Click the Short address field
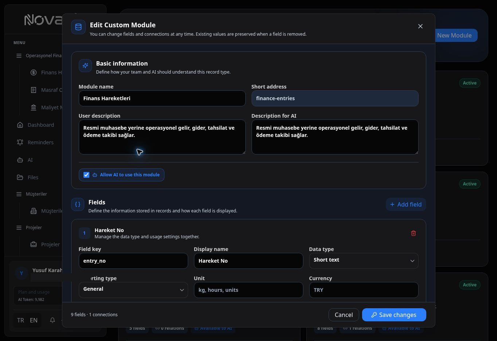 coord(335,98)
